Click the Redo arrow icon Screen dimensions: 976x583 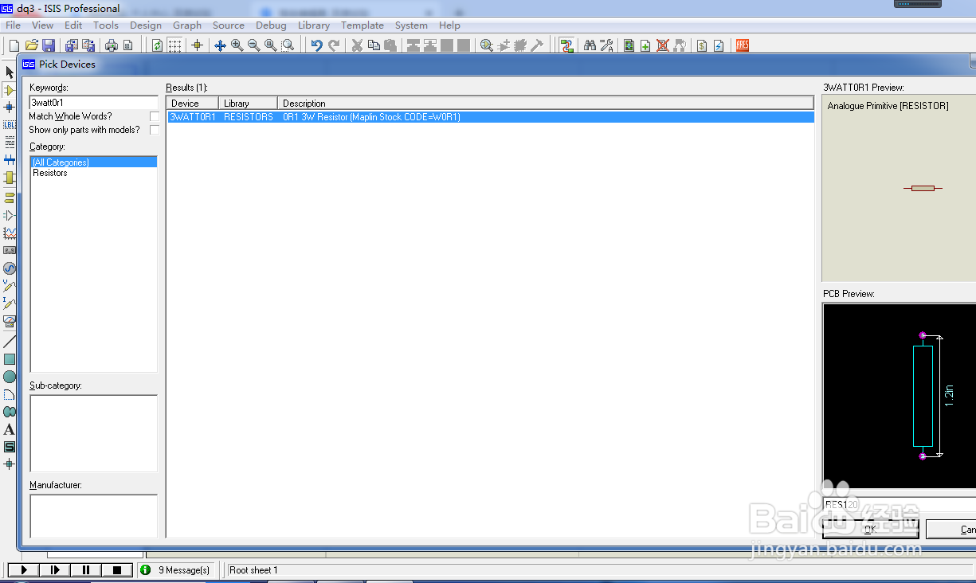point(333,45)
